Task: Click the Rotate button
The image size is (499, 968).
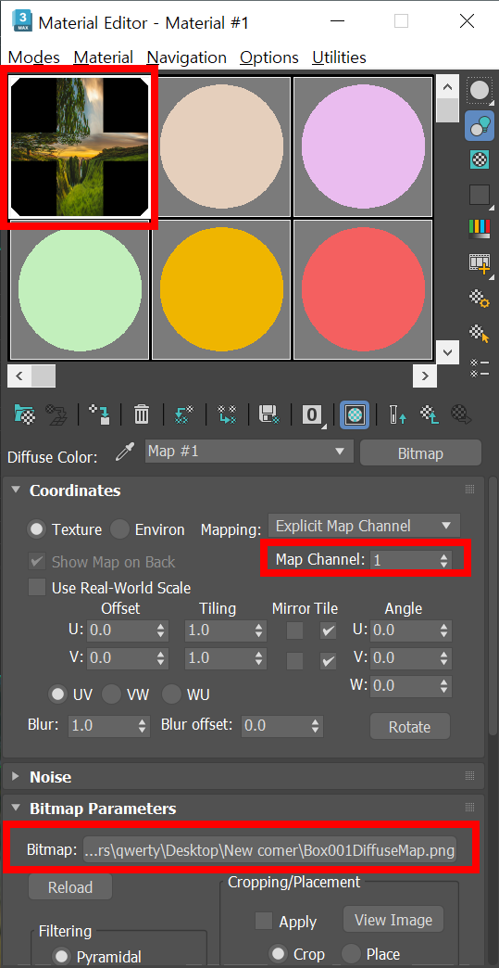Action: tap(410, 727)
